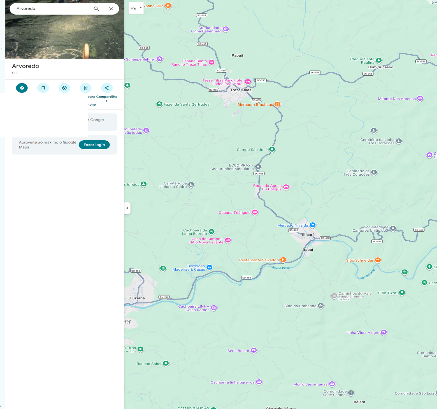
Task: Open Pousada Águas Du Bosque pin
Action: pyautogui.click(x=286, y=187)
